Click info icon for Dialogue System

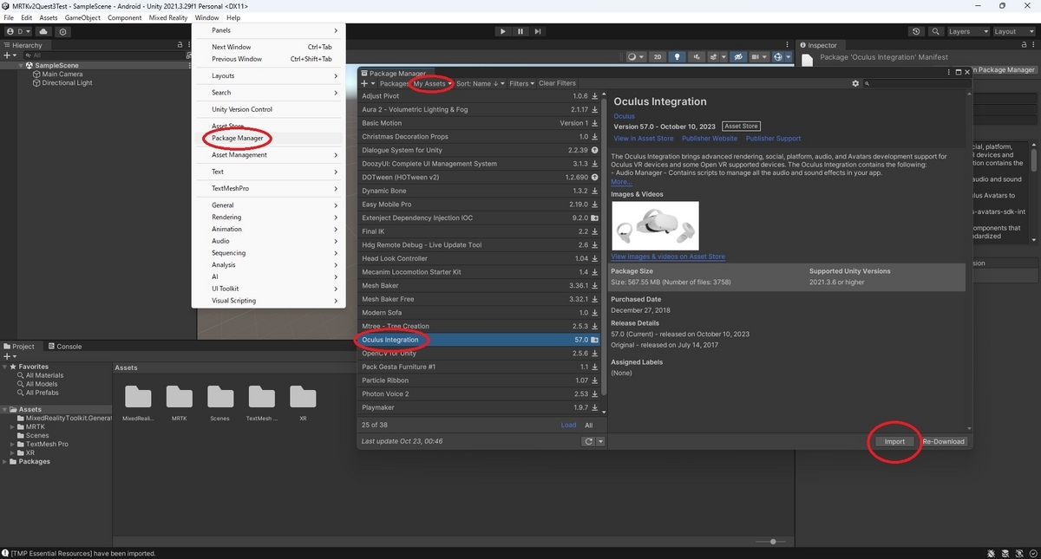[594, 150]
